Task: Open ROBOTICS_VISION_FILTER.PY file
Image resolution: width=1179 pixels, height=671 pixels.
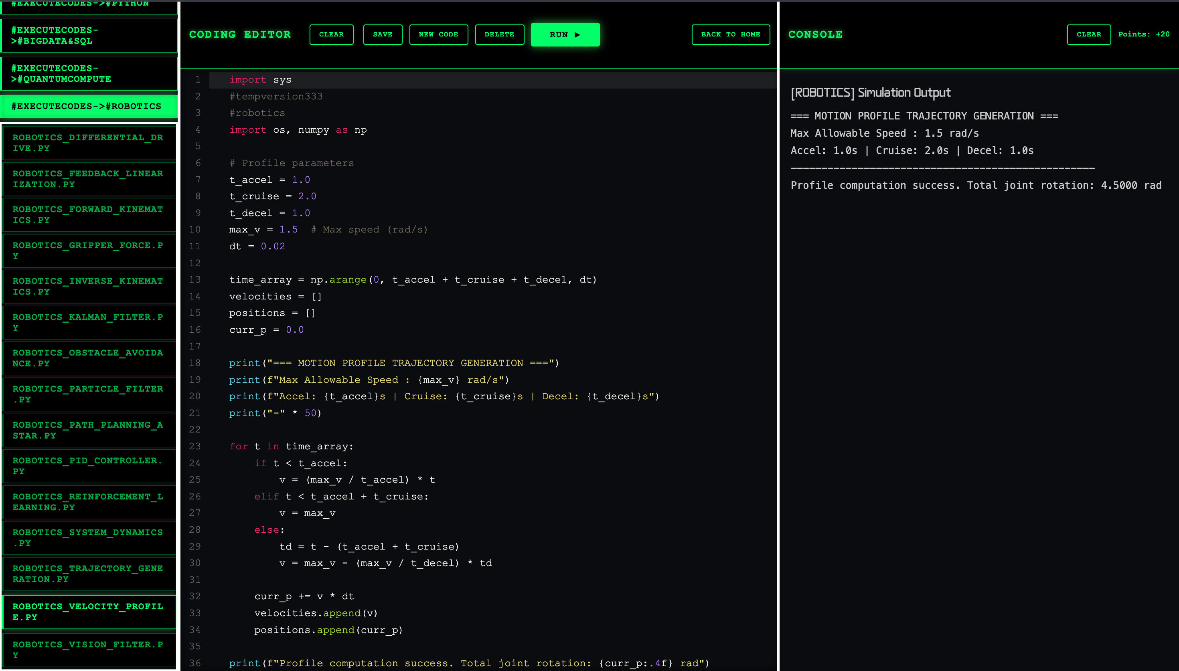Action: (x=89, y=650)
